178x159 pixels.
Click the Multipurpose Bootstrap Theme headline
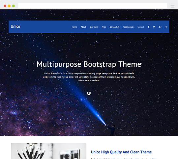coord(89,64)
